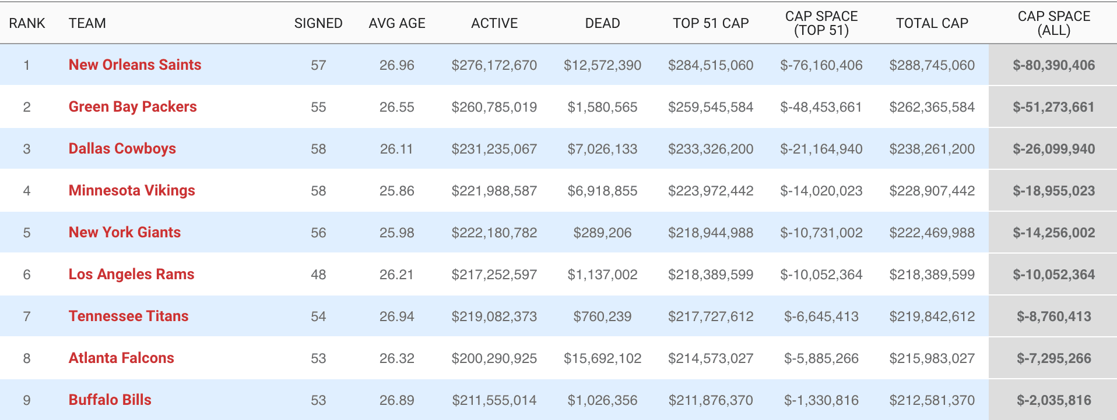
Task: Select Saints cap space value $-80,390,406
Action: [1053, 65]
